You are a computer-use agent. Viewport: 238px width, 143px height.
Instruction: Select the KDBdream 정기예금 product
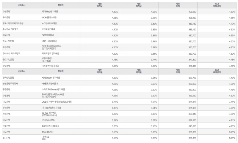(x=50, y=77)
